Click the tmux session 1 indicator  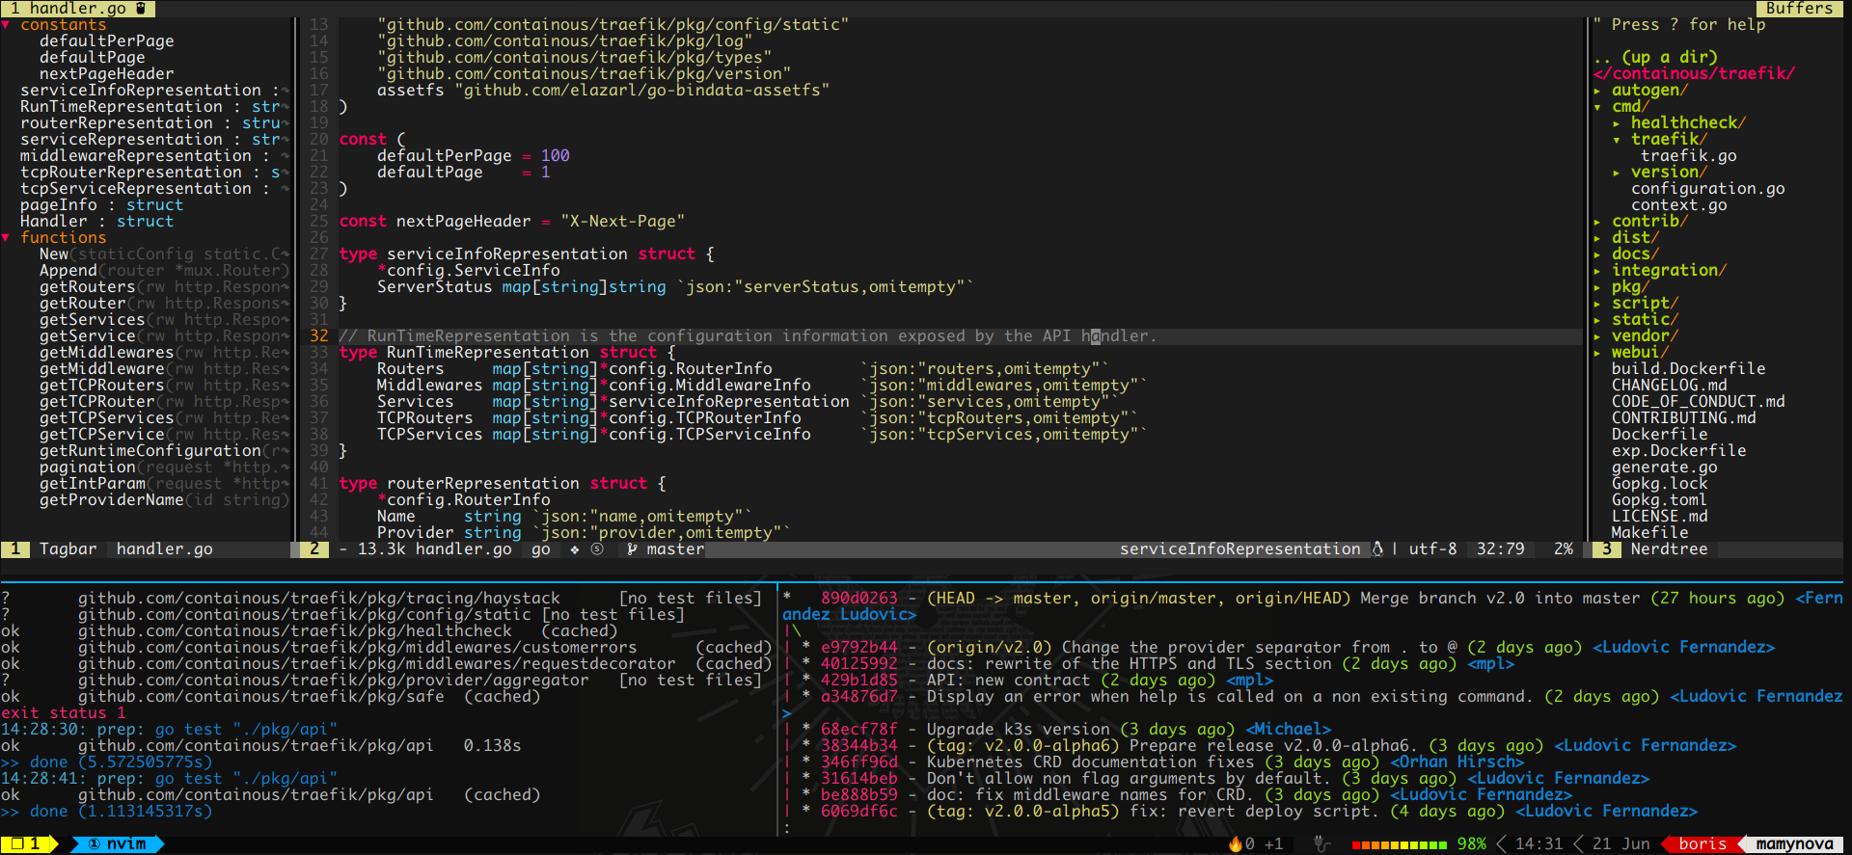click(29, 844)
